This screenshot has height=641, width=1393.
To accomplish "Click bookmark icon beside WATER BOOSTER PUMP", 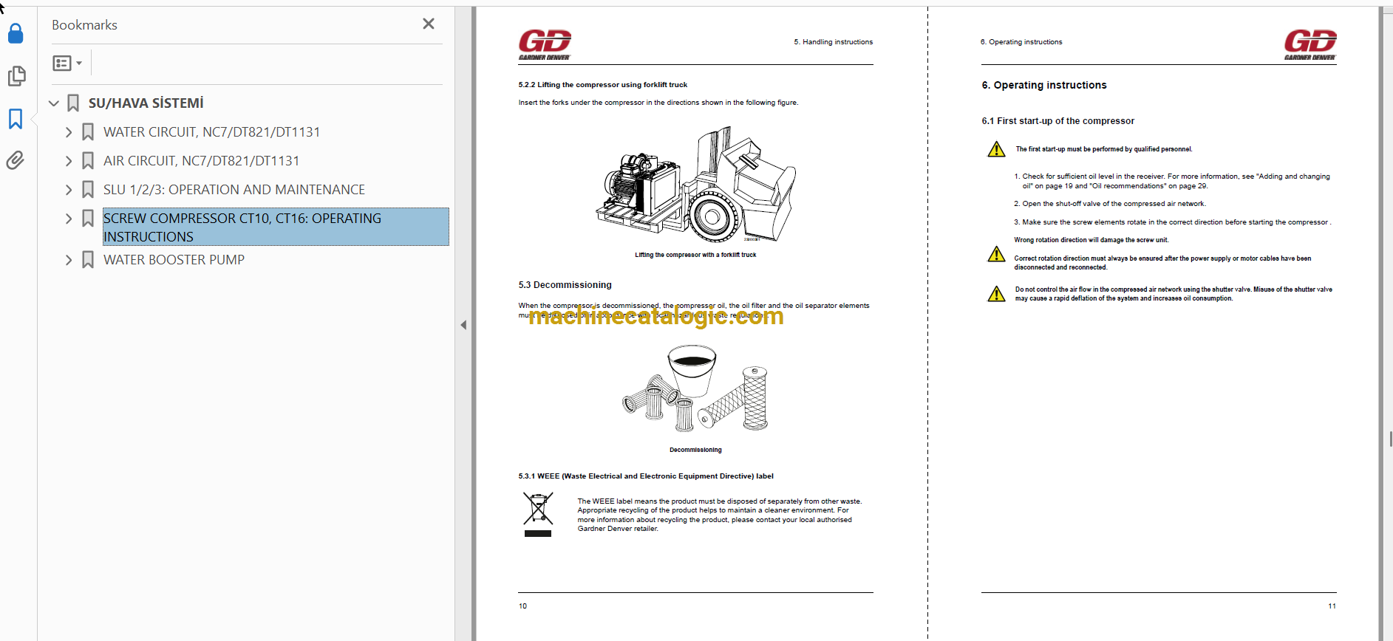I will click(88, 260).
